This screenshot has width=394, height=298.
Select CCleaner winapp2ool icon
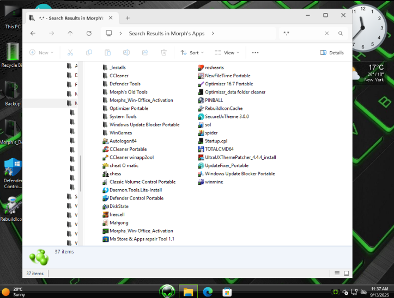click(x=105, y=157)
